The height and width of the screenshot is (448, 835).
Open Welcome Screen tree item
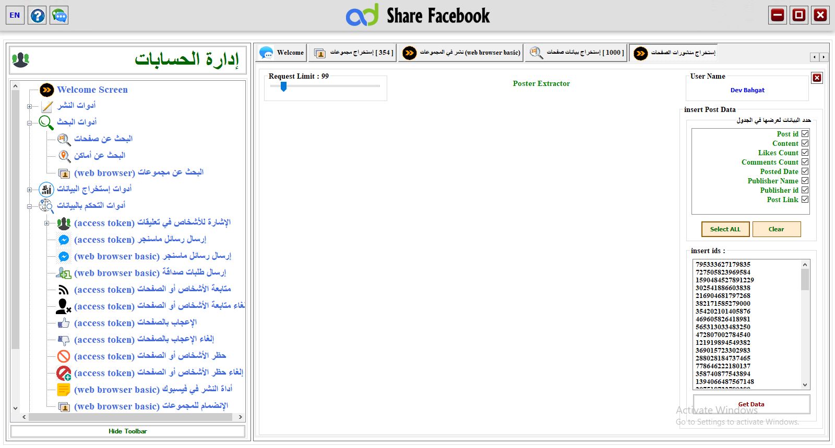pyautogui.click(x=92, y=90)
